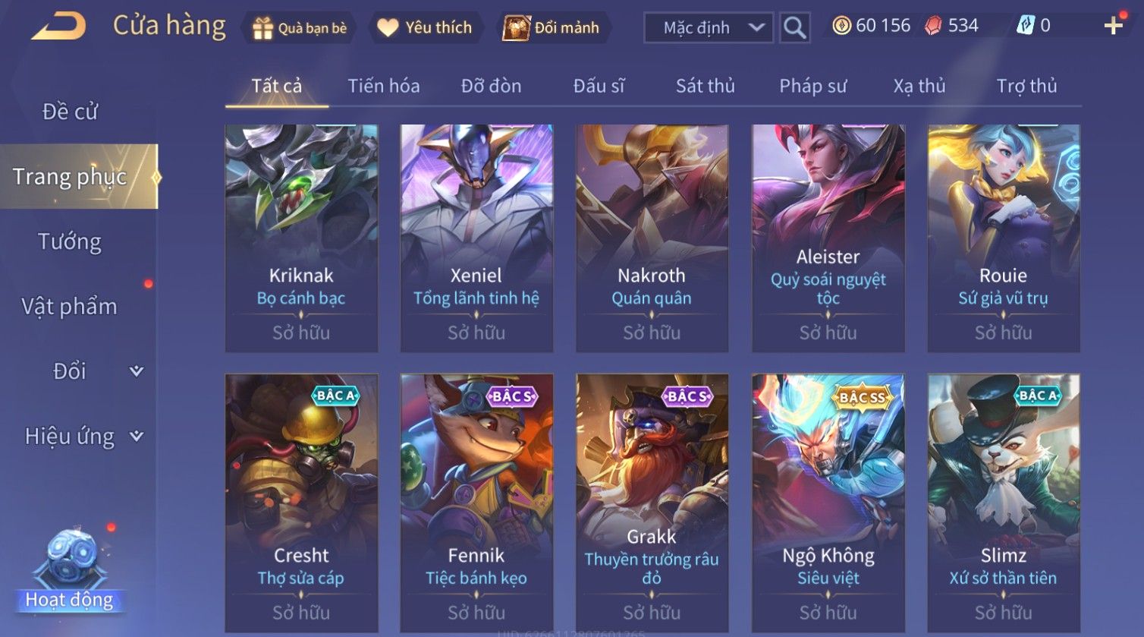Open Đổi mảnh fragment exchange button
The height and width of the screenshot is (637, 1144).
tap(552, 28)
